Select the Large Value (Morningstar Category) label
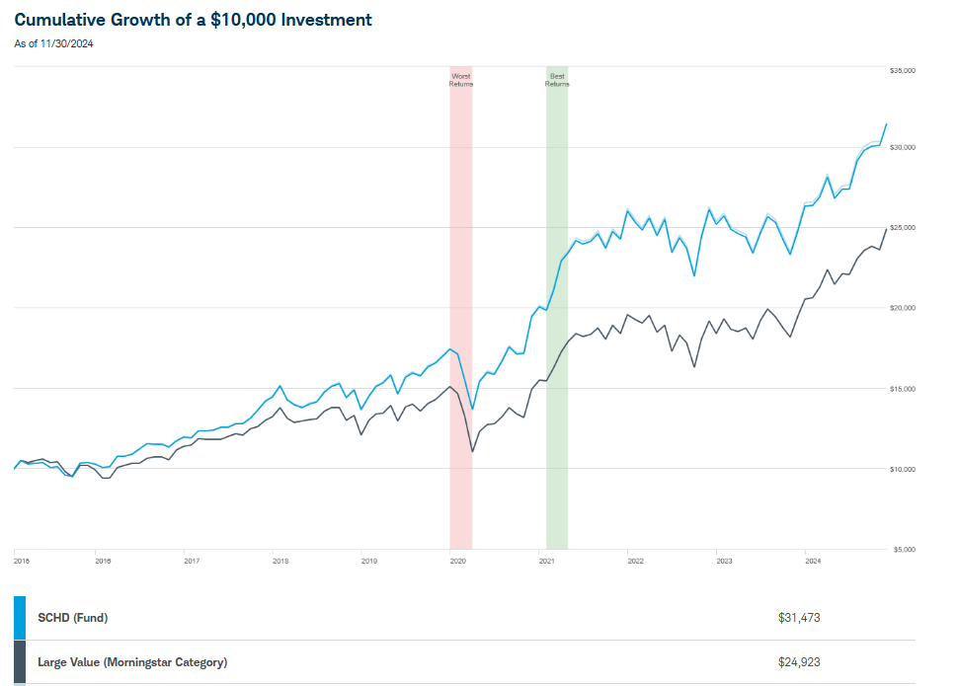The height and width of the screenshot is (686, 958). 132,662
